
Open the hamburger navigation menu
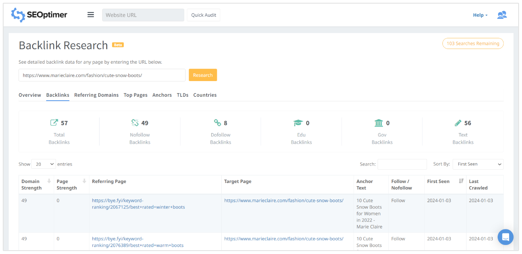91,15
